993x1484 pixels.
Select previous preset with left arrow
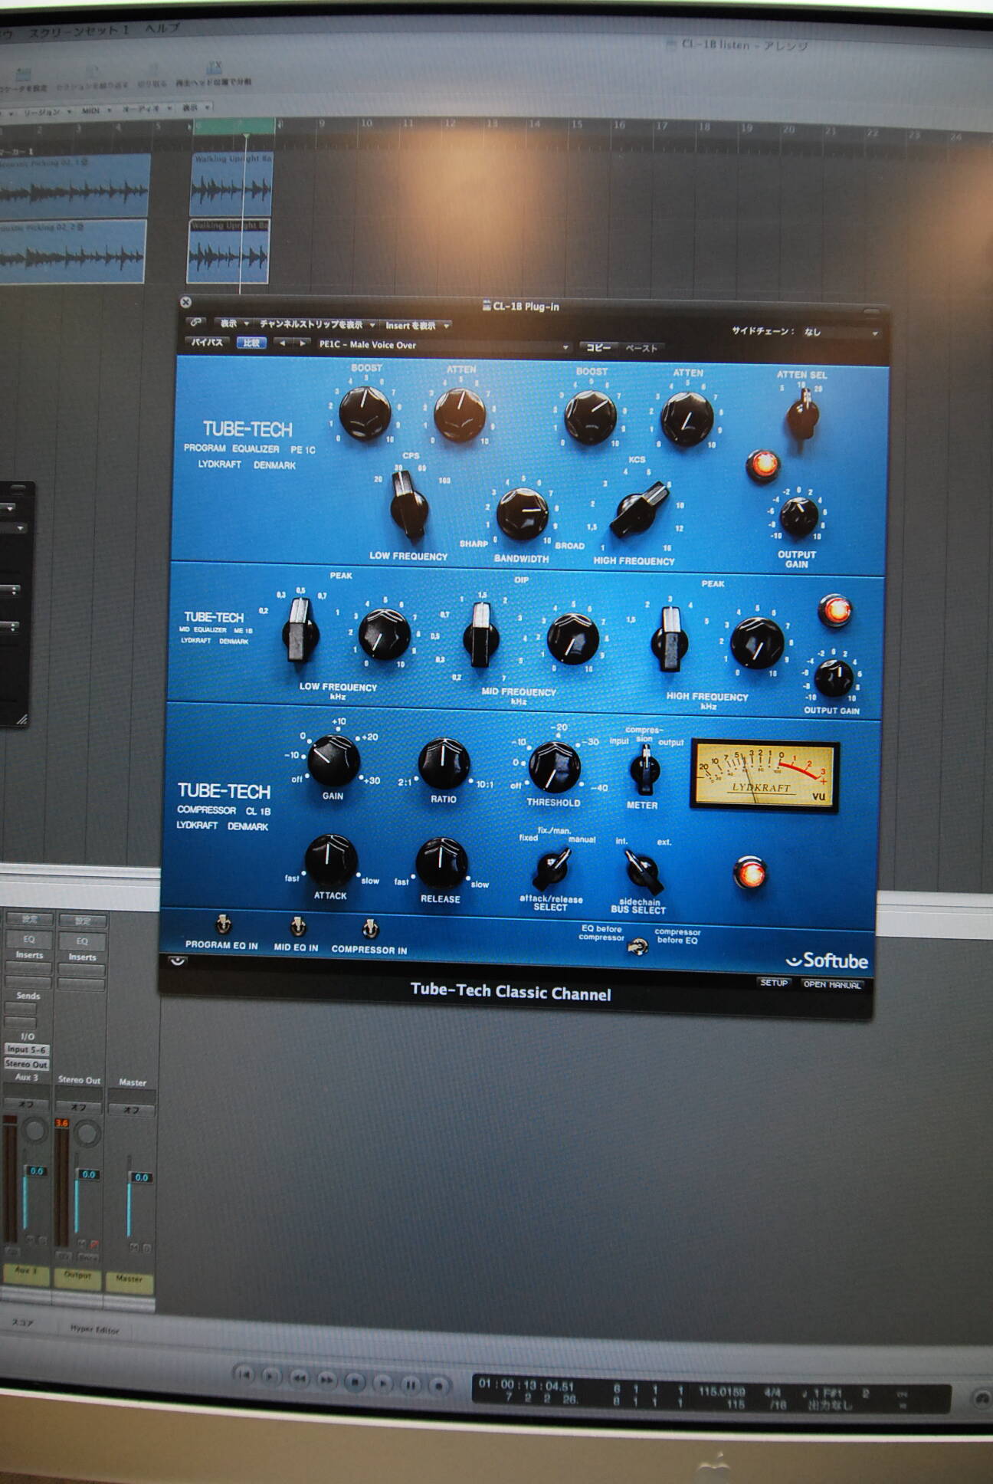tap(283, 343)
